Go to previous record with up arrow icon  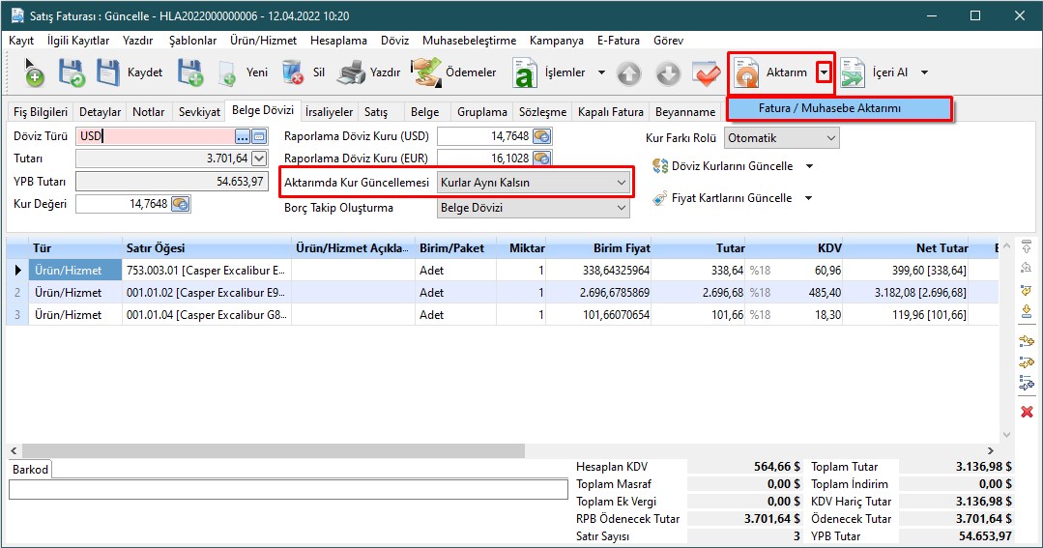pyautogui.click(x=628, y=73)
